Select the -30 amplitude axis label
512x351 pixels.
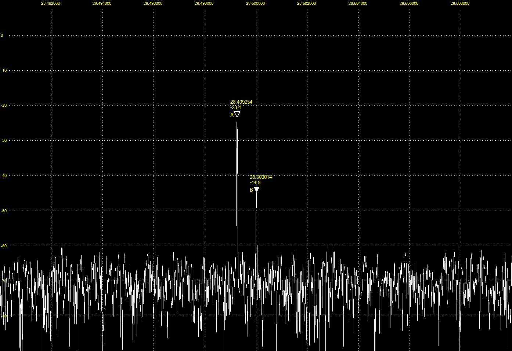4,141
